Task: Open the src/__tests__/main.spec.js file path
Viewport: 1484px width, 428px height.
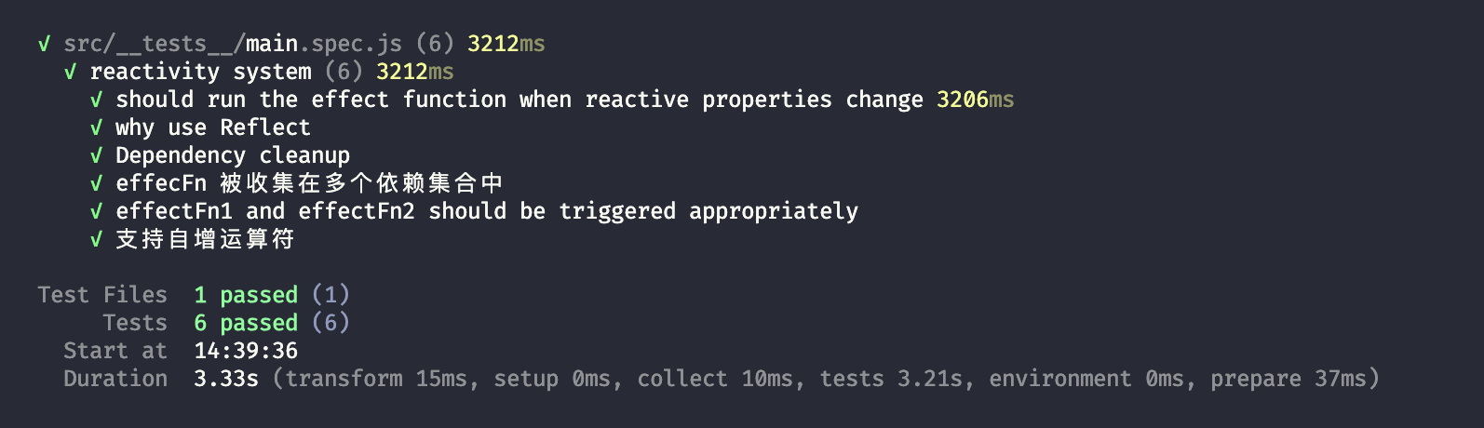Action: [233, 44]
